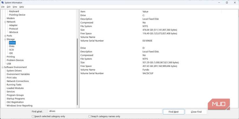Select Running Tasks in the tree
The image size is (239, 119).
pyautogui.click(x=14, y=85)
